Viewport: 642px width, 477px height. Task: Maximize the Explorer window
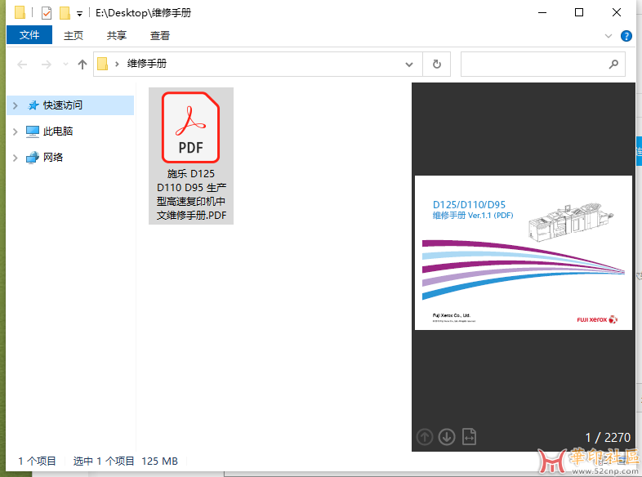tap(579, 13)
